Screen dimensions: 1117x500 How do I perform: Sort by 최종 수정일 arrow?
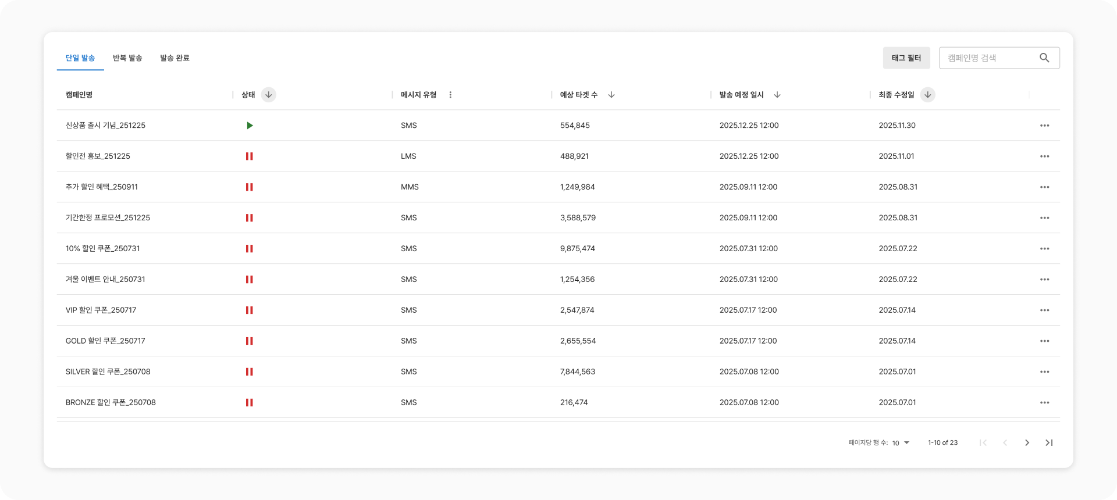927,95
